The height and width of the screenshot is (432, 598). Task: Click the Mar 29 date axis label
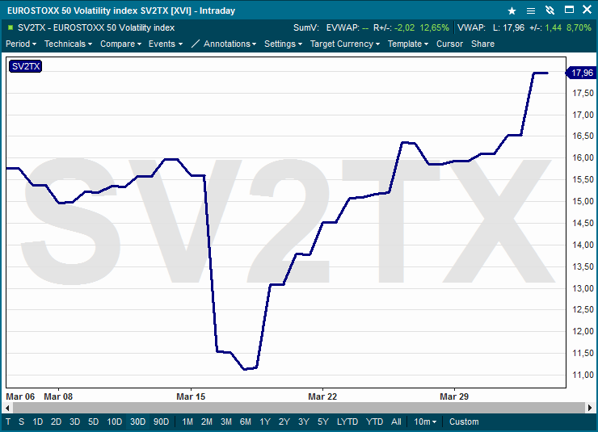click(x=454, y=396)
